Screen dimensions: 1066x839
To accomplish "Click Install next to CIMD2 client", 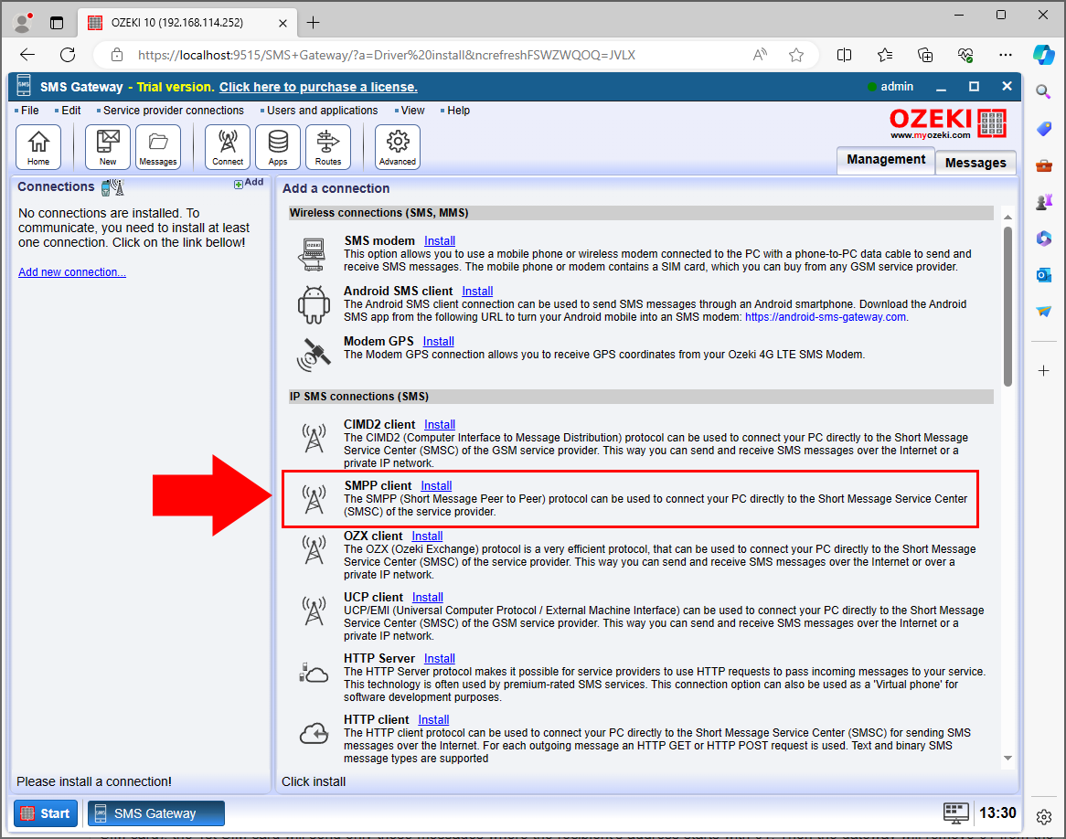I will pyautogui.click(x=439, y=424).
